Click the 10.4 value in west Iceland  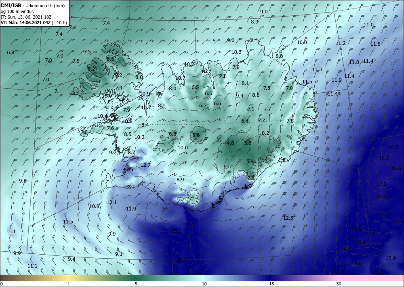point(103,116)
